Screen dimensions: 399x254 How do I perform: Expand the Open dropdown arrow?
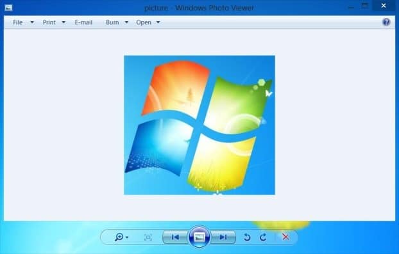click(158, 22)
